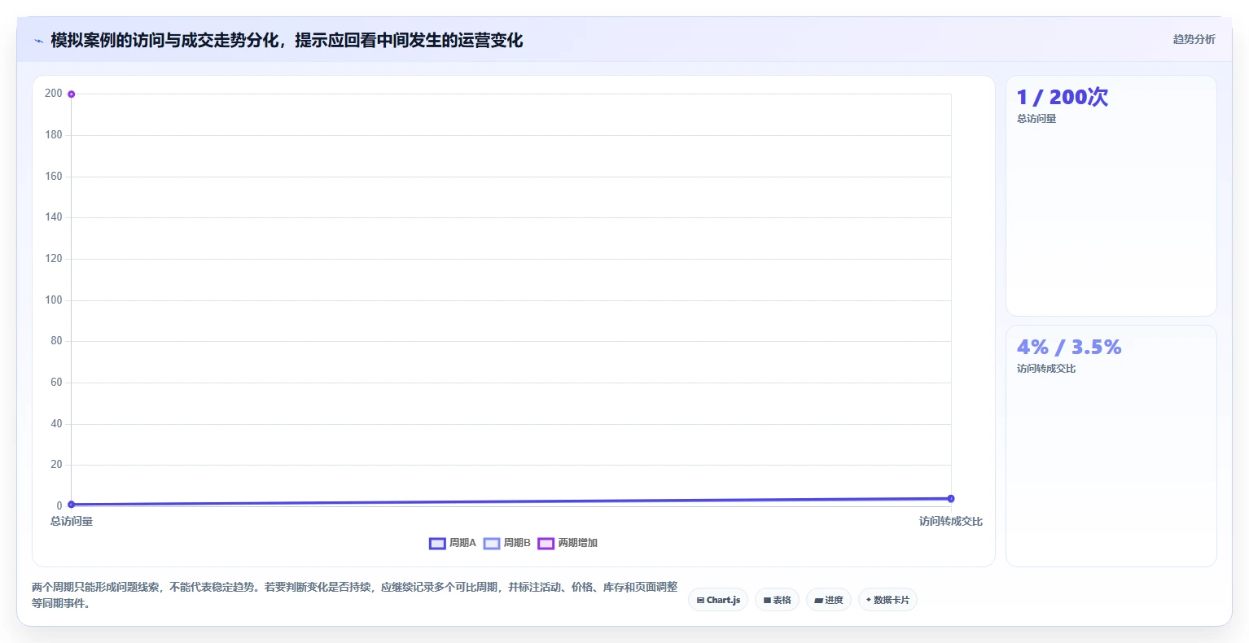Select the 进度 chip
This screenshot has height=643, width=1249.
(829, 600)
